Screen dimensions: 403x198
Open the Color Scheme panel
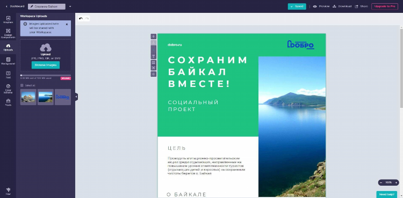click(x=8, y=89)
